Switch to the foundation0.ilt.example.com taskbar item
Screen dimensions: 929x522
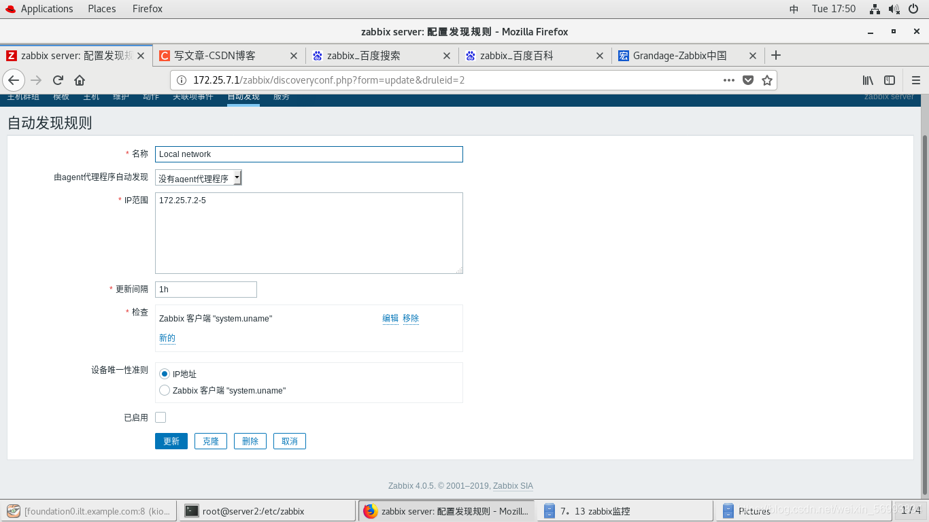click(x=89, y=510)
